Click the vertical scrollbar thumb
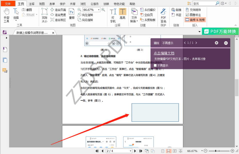 coord(236,88)
